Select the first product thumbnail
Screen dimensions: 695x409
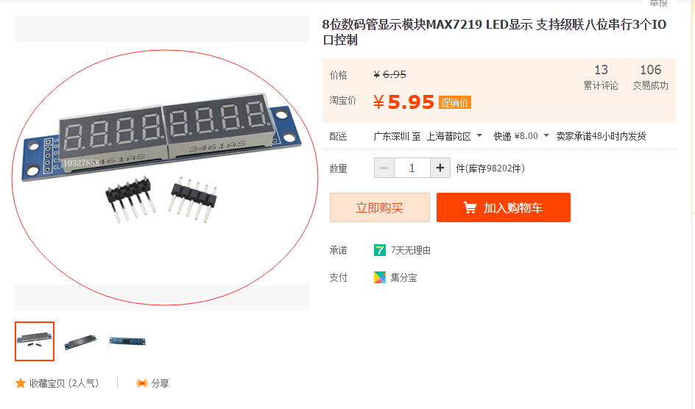tap(35, 341)
